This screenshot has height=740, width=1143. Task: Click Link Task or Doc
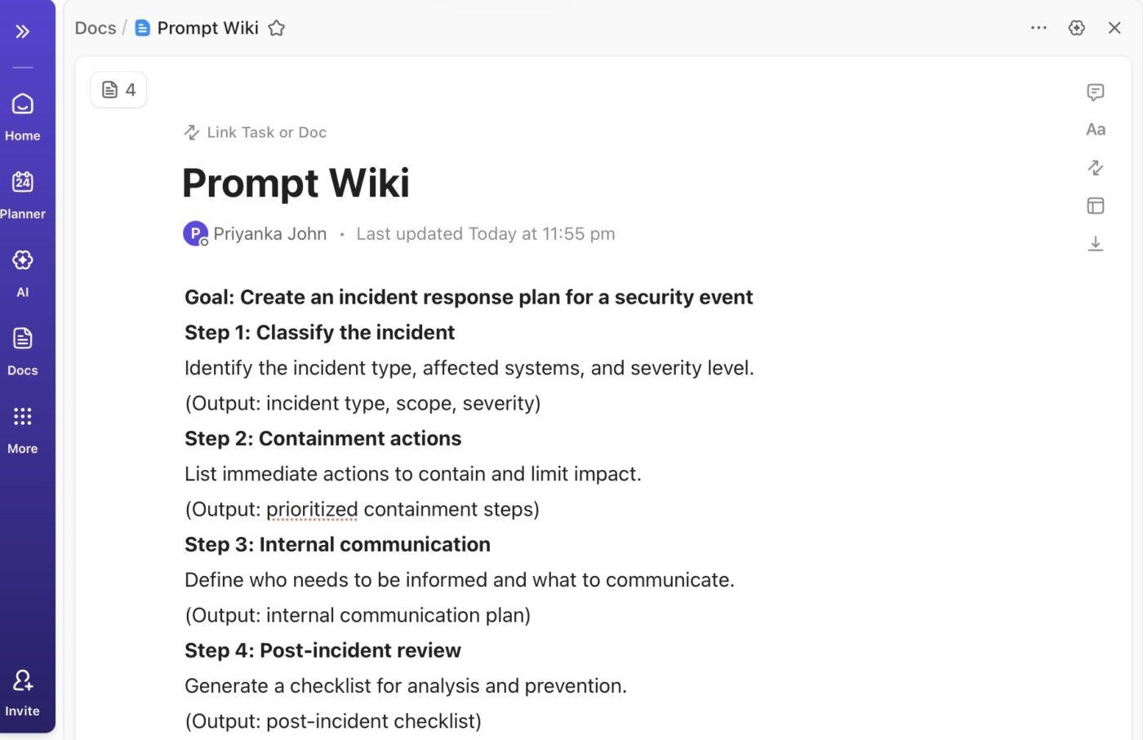pyautogui.click(x=255, y=131)
